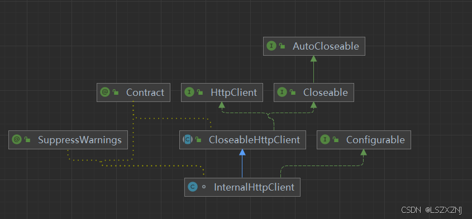This screenshot has height=219, width=472.
Task: Click the public lock icon on CloseableHttpClient
Action: (198, 139)
